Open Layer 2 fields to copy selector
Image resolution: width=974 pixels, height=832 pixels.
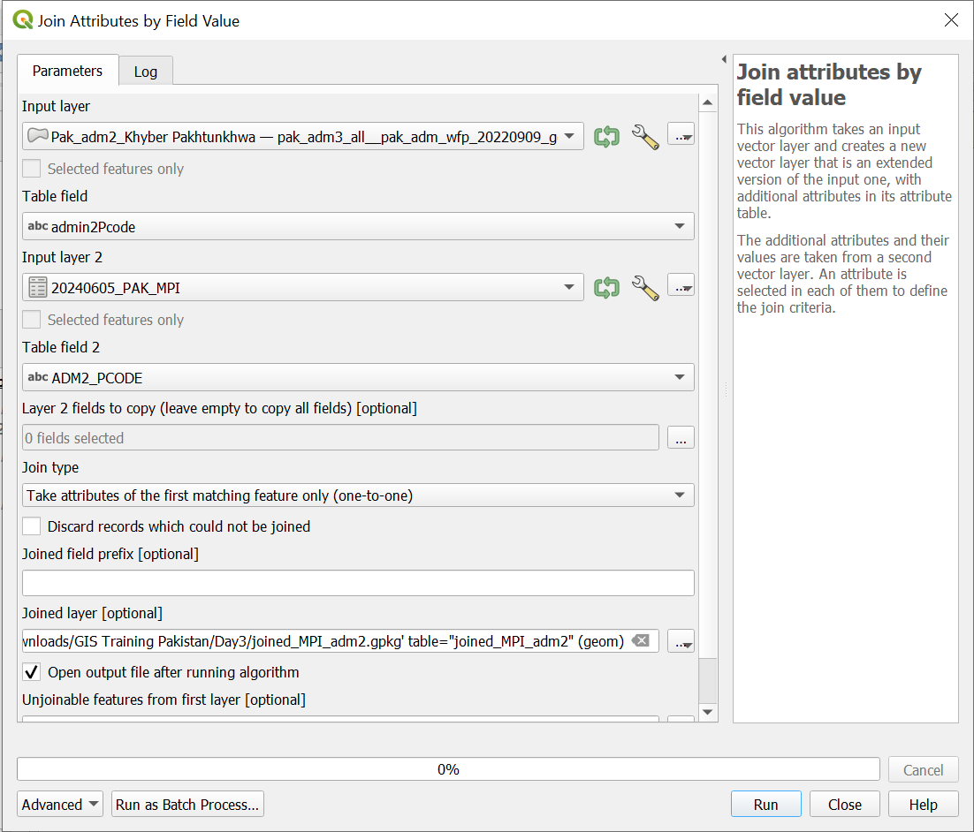[681, 438]
